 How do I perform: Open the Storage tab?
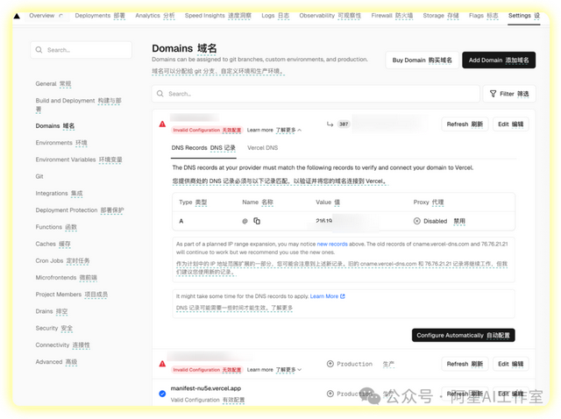(x=440, y=16)
